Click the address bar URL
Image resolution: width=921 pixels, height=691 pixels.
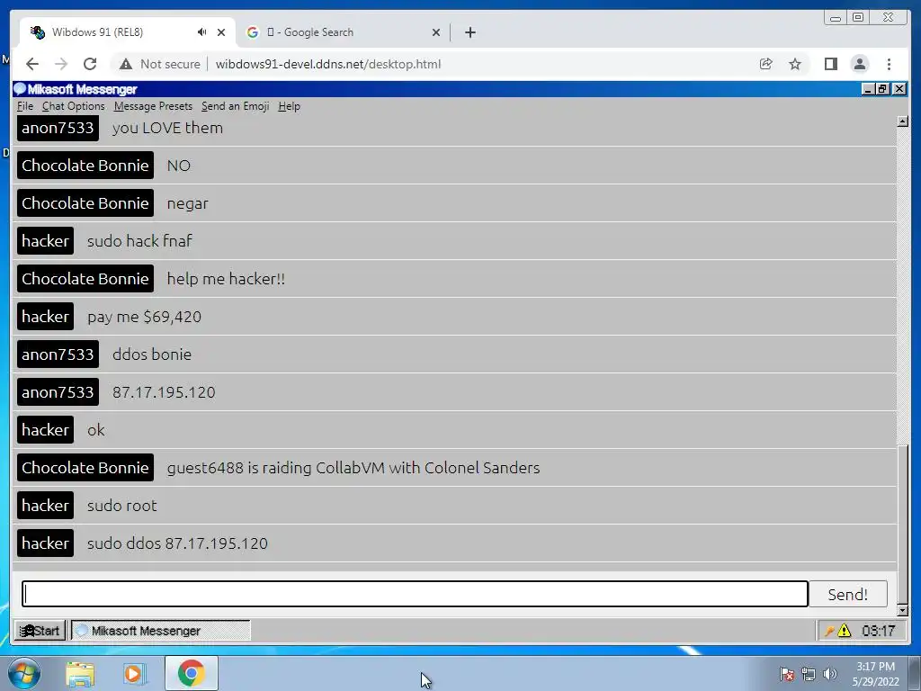click(x=327, y=64)
